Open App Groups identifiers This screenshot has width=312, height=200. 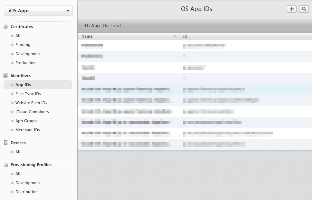tap(26, 121)
